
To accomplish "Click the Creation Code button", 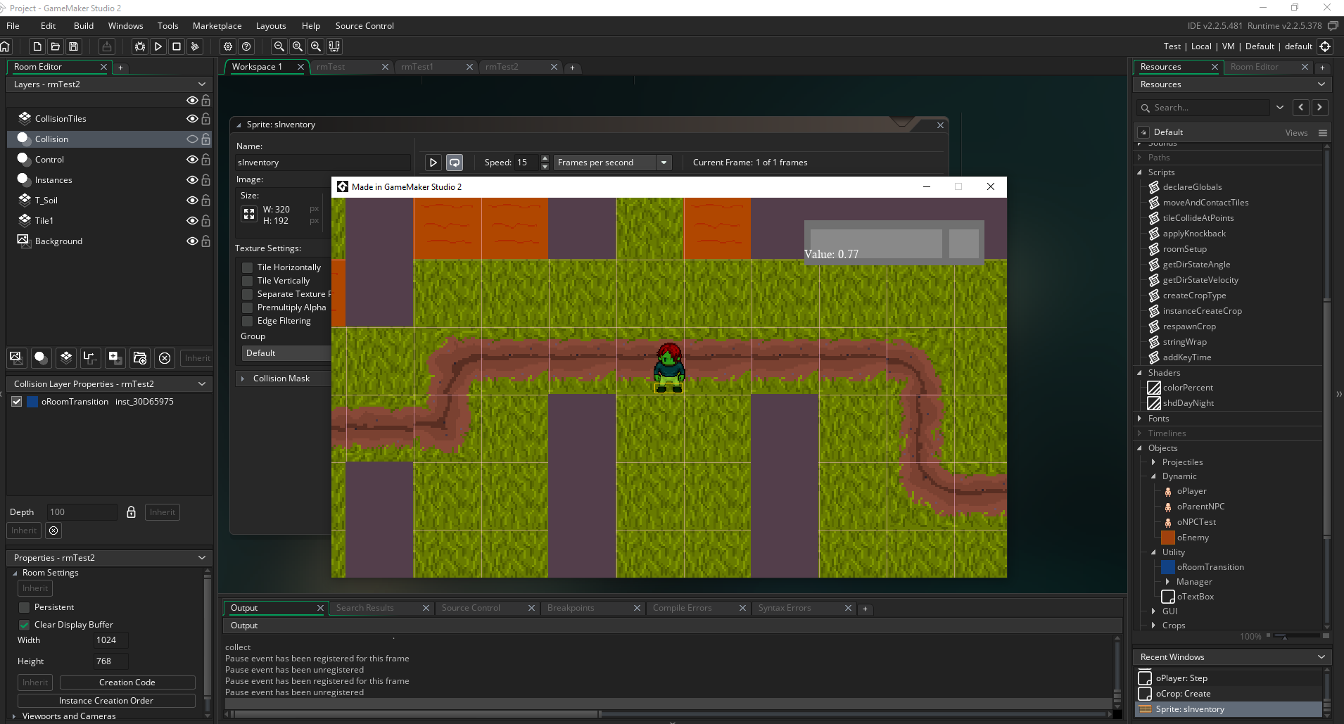I will tap(127, 682).
